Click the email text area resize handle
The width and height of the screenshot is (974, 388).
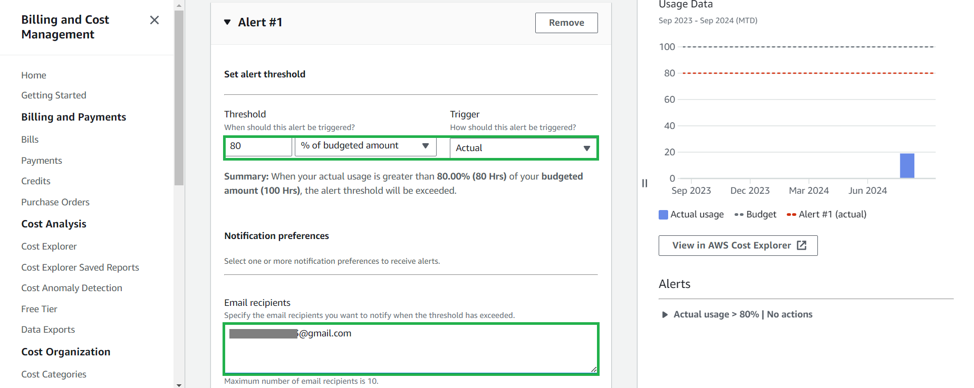tap(594, 370)
